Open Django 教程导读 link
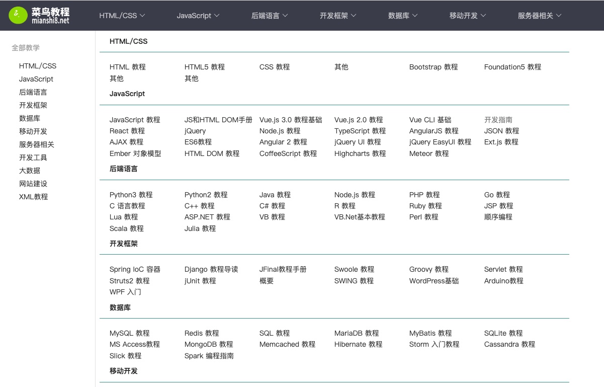This screenshot has height=387, width=604. click(x=211, y=269)
